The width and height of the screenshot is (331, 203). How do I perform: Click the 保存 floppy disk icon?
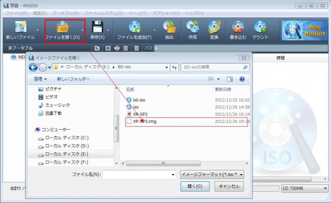pyautogui.click(x=97, y=27)
